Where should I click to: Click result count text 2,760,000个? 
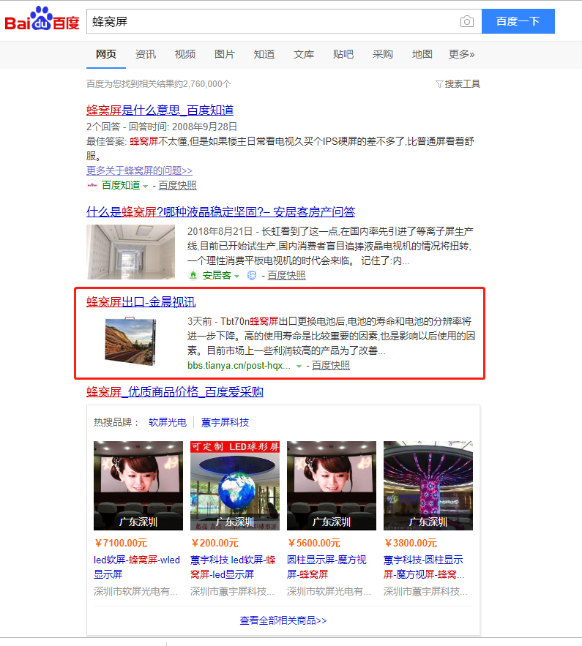pos(207,84)
